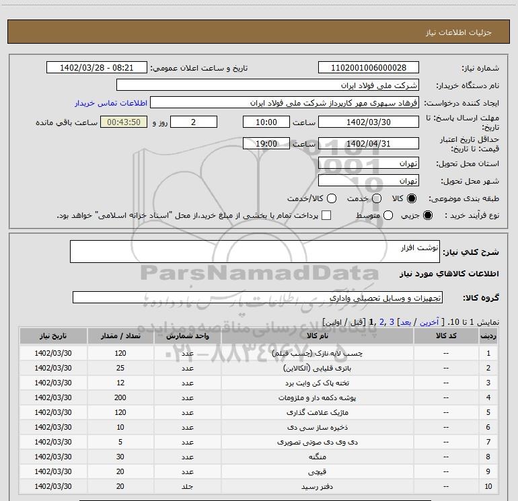Click the ردیف column header
The height and width of the screenshot is (501, 518).
(488, 336)
